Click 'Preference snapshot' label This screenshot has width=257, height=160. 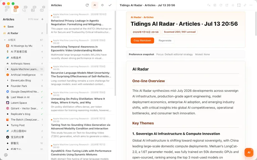point(141,54)
